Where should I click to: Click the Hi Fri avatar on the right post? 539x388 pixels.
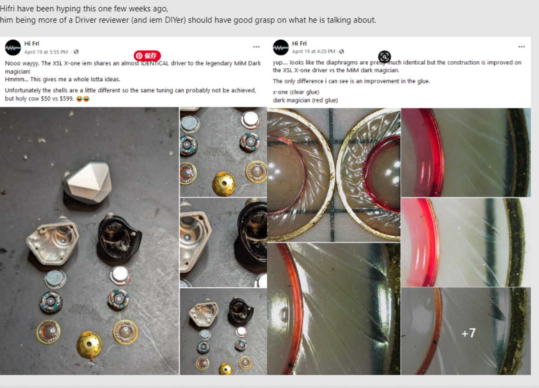[x=281, y=48]
